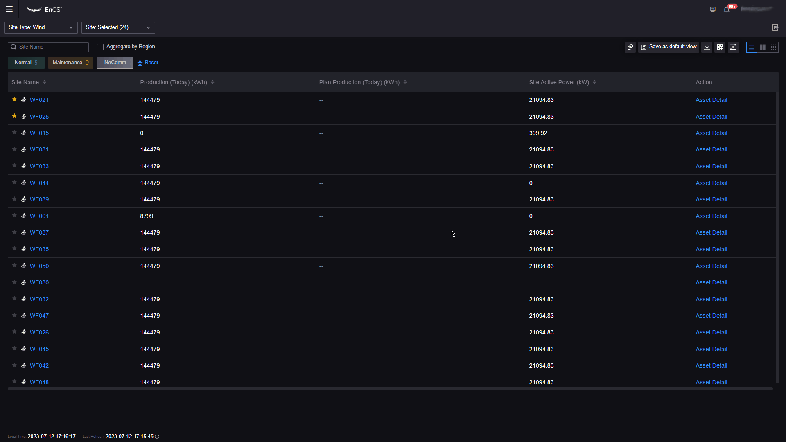Sort by Production (Today) column arrows
786x442 pixels.
[212, 82]
